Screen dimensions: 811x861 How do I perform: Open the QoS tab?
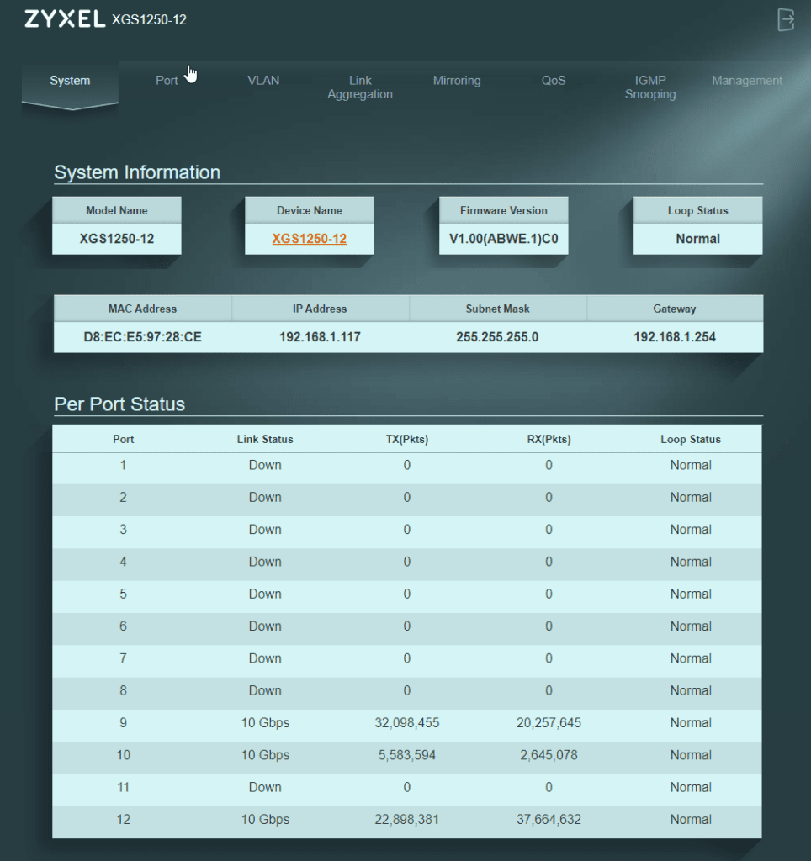(554, 81)
